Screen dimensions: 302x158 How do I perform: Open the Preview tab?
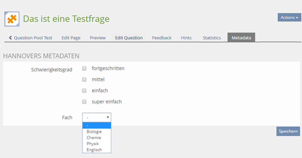coord(98,38)
